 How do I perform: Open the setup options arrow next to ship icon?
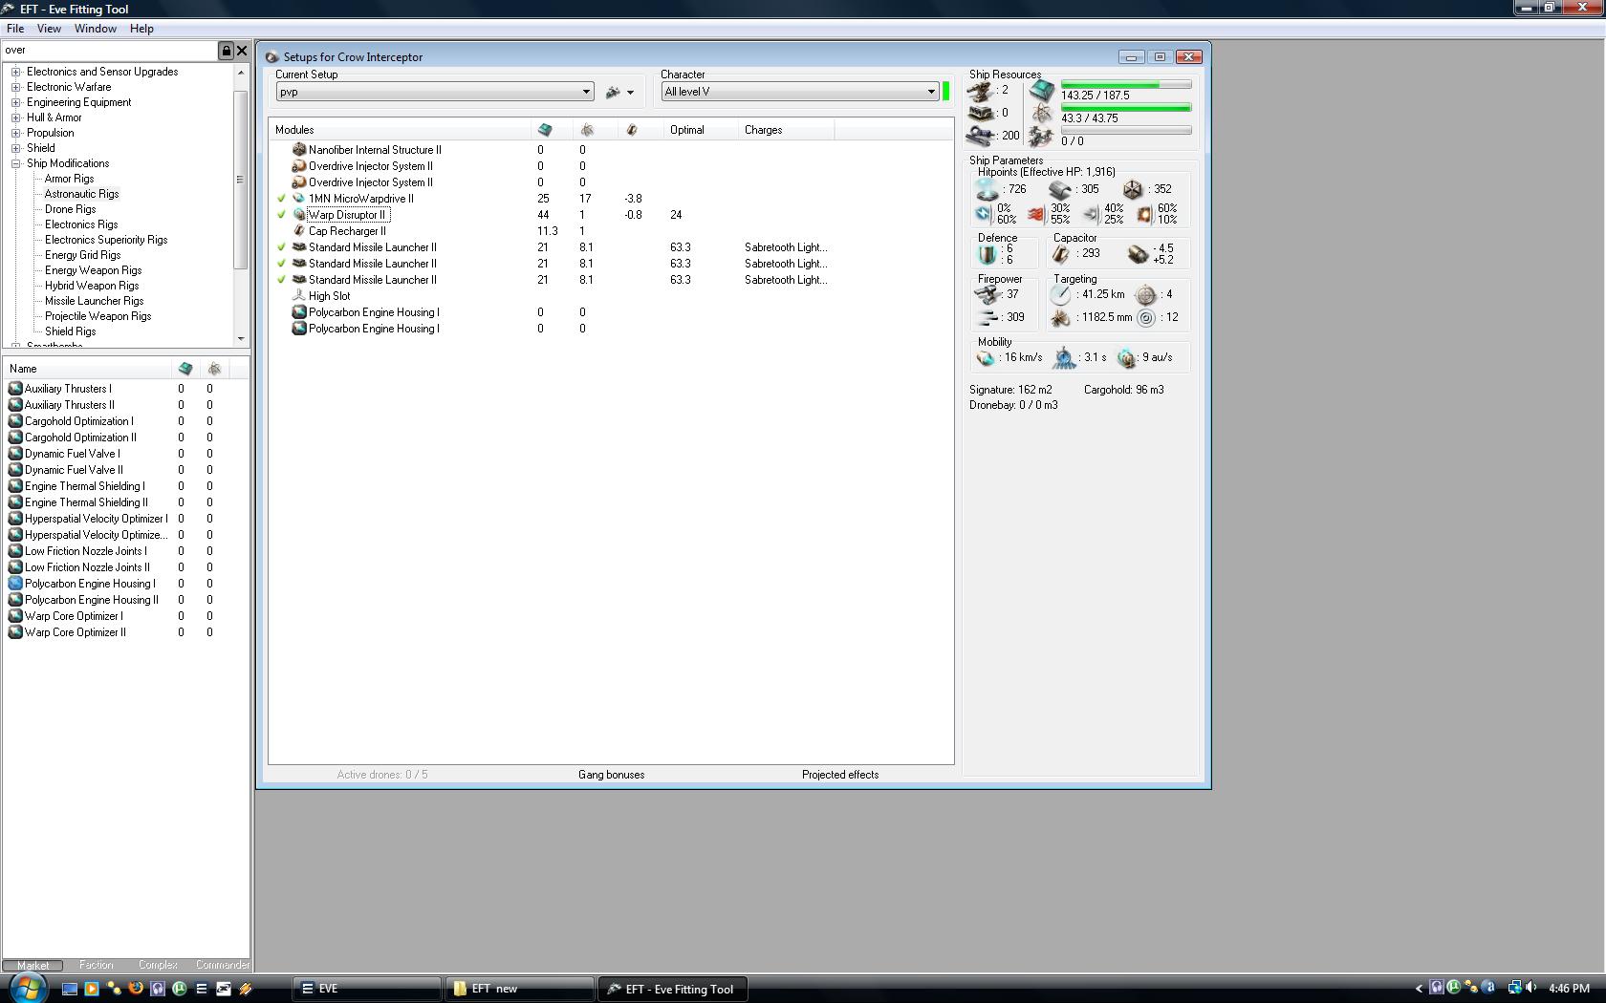(x=630, y=93)
